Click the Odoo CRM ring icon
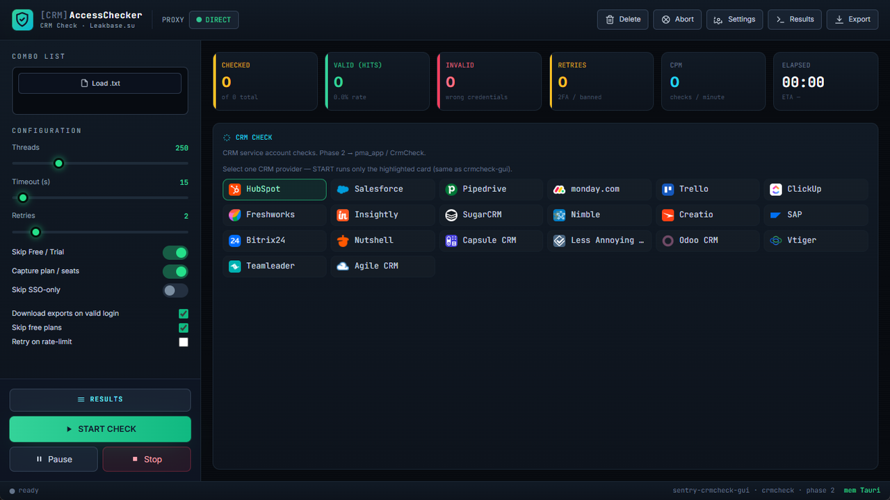 (x=668, y=241)
